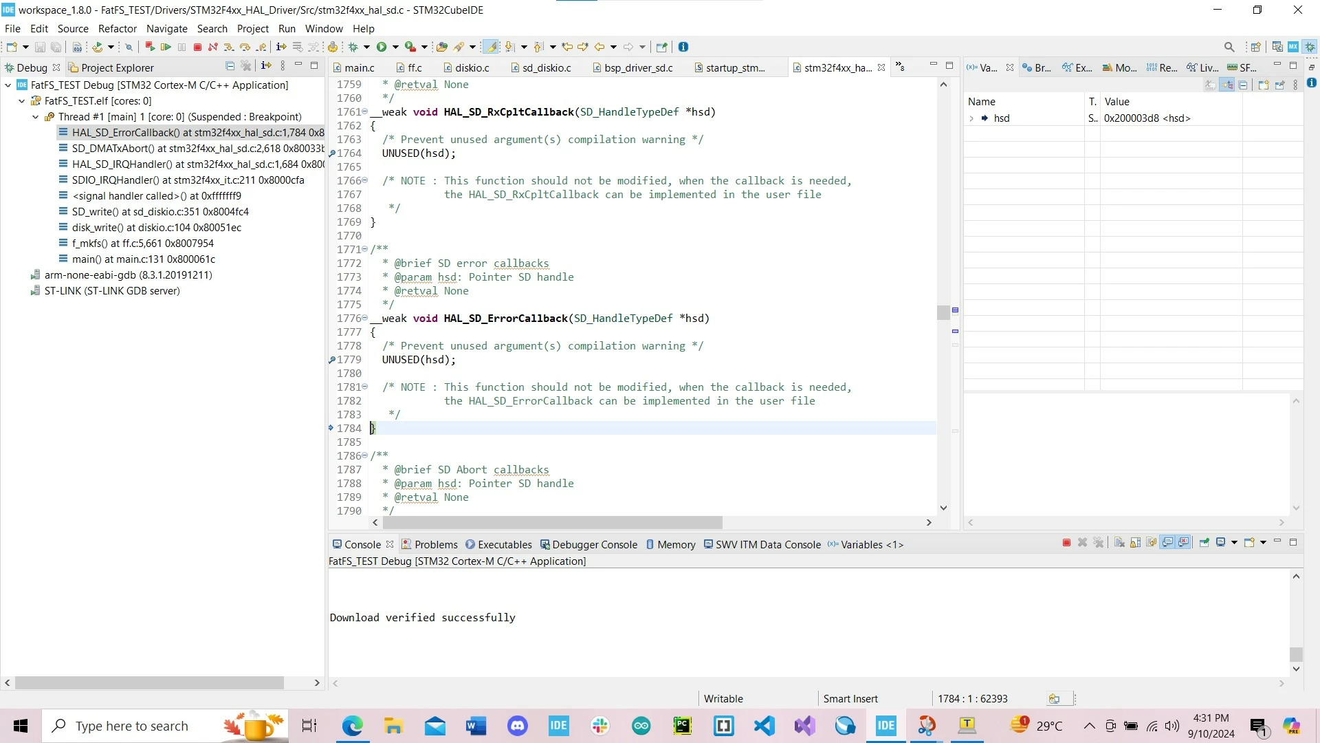Click the editor vertical scrollbar thumb
1320x743 pixels.
[x=943, y=312]
